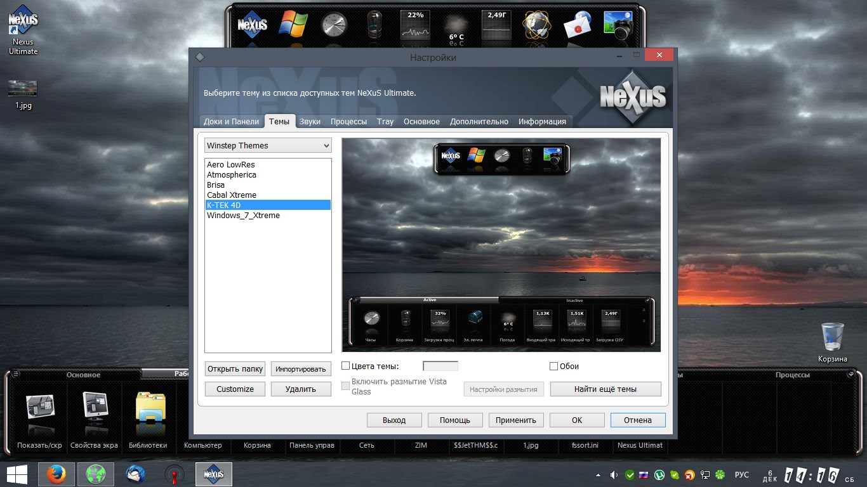The width and height of the screenshot is (867, 487).
Task: Open the email envelope icon in the top dock
Action: coord(577,25)
